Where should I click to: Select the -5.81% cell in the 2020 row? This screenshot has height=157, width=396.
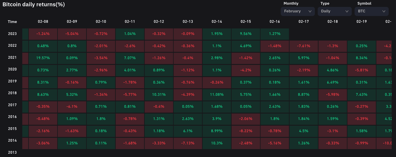pyautogui.click(x=361, y=70)
